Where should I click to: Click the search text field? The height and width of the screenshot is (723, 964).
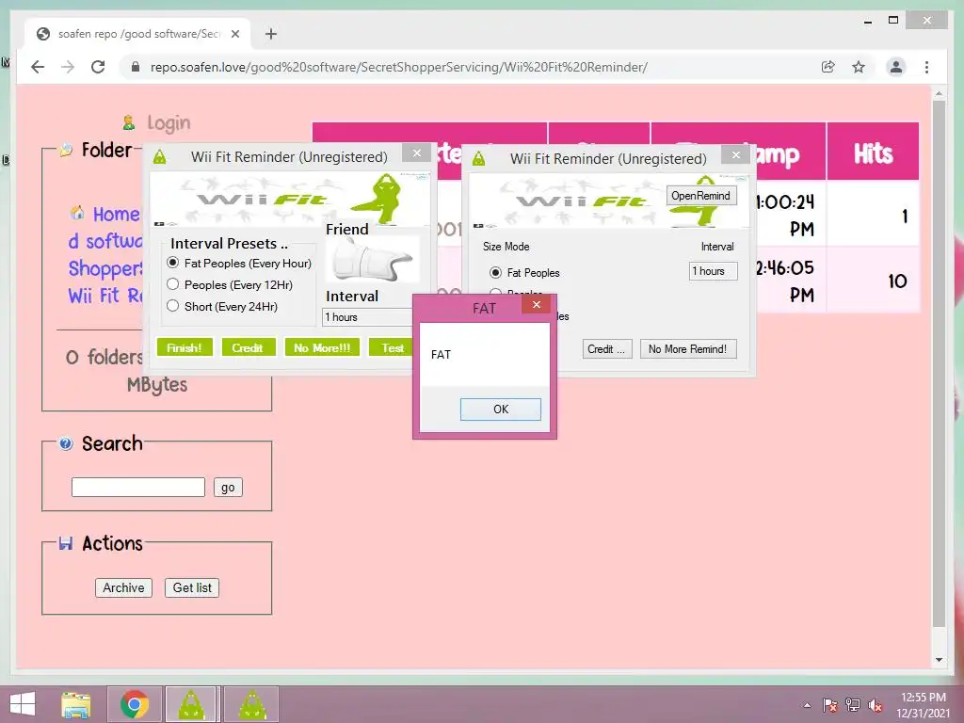[x=138, y=487]
